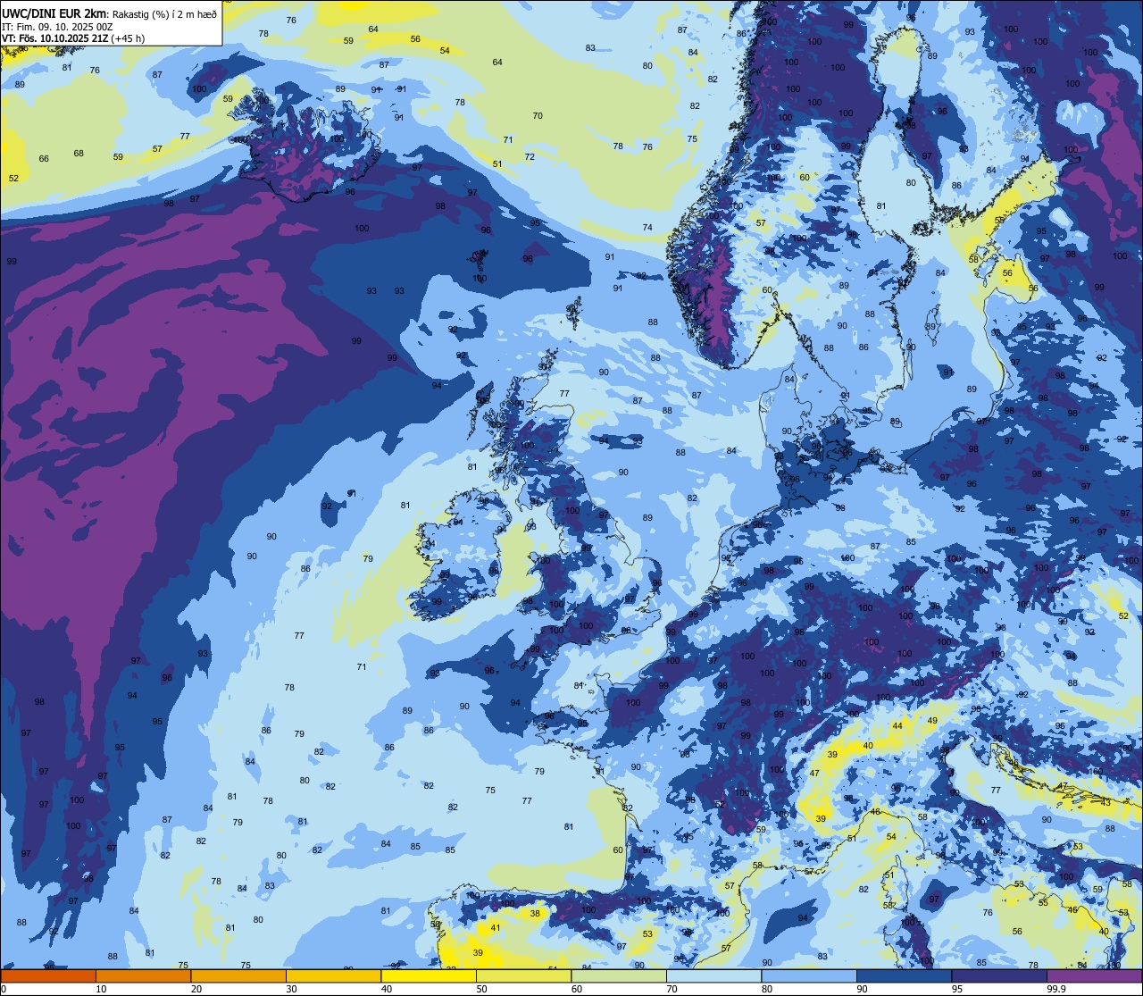Click the '74' value west of Norway
The width and height of the screenshot is (1143, 996).
[647, 228]
